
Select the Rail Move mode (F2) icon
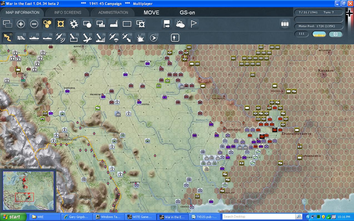(x=21, y=37)
